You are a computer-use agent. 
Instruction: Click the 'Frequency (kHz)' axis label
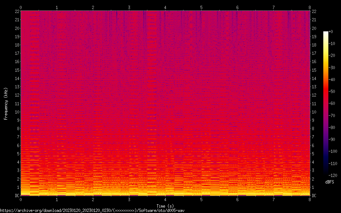pyautogui.click(x=6, y=103)
